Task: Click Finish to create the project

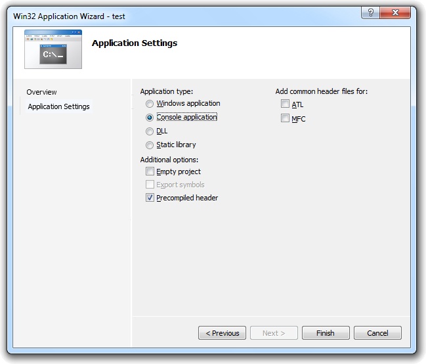Action: (326, 333)
